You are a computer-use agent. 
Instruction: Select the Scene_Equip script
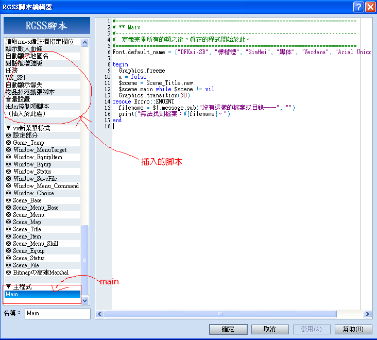(43, 251)
